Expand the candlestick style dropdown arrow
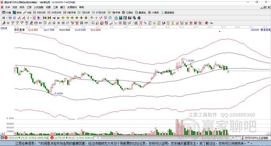 click(31, 18)
